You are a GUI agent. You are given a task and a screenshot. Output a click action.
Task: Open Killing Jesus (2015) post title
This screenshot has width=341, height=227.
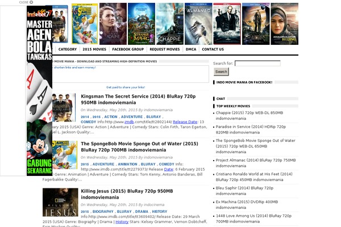(x=127, y=194)
